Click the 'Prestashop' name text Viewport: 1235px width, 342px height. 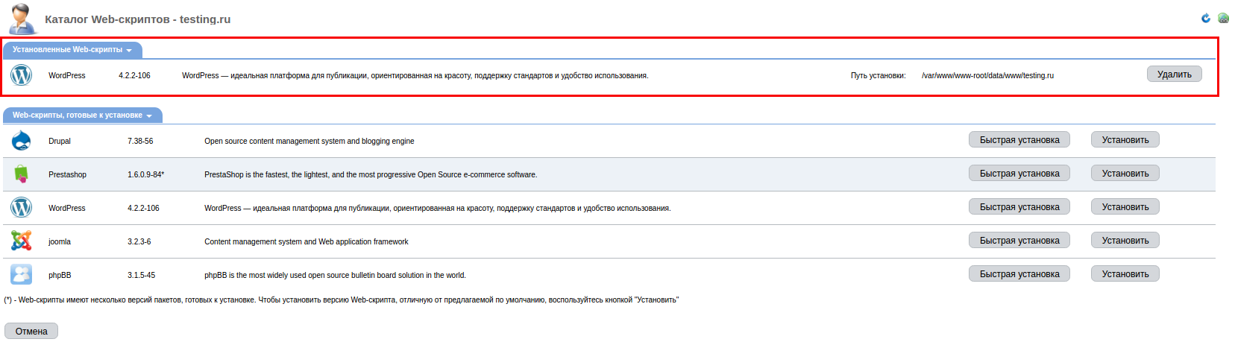68,174
